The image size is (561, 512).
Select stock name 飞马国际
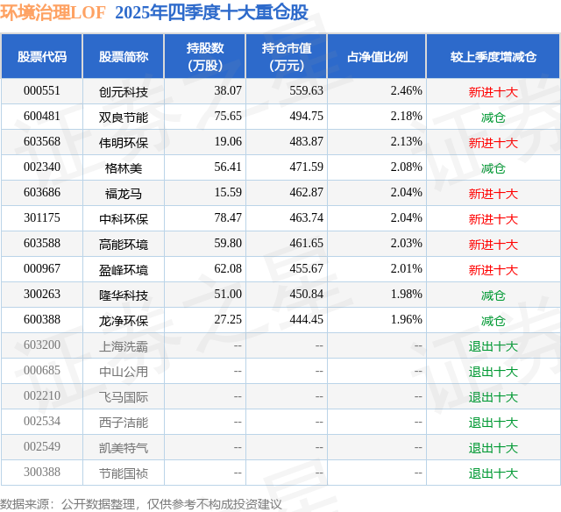pos(124,397)
